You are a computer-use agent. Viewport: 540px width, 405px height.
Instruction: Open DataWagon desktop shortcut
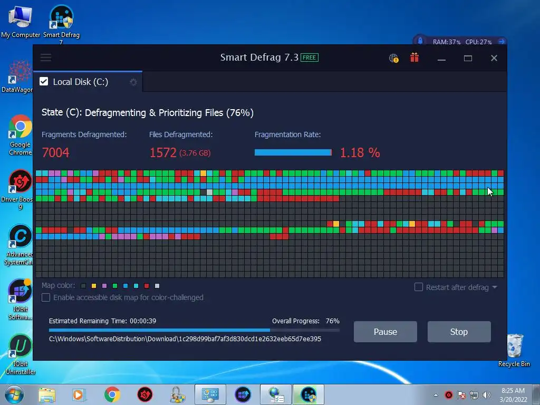(16, 76)
